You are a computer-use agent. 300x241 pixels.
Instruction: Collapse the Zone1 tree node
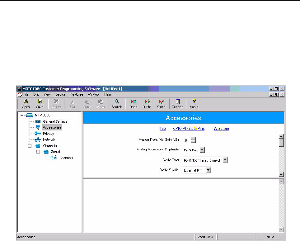click(38, 152)
